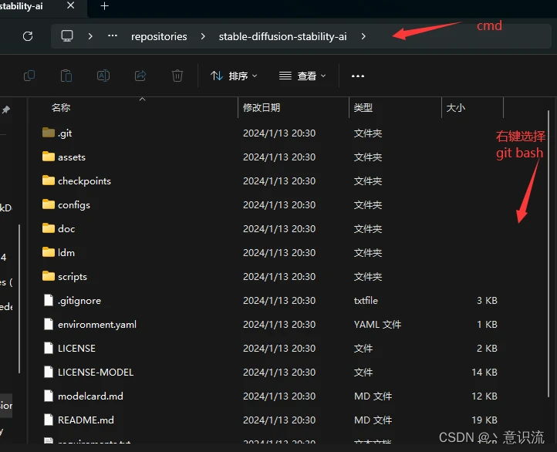Screen dimensions: 557x452
Task: Select the LICENSE-MODEL file icon
Action: coord(49,372)
